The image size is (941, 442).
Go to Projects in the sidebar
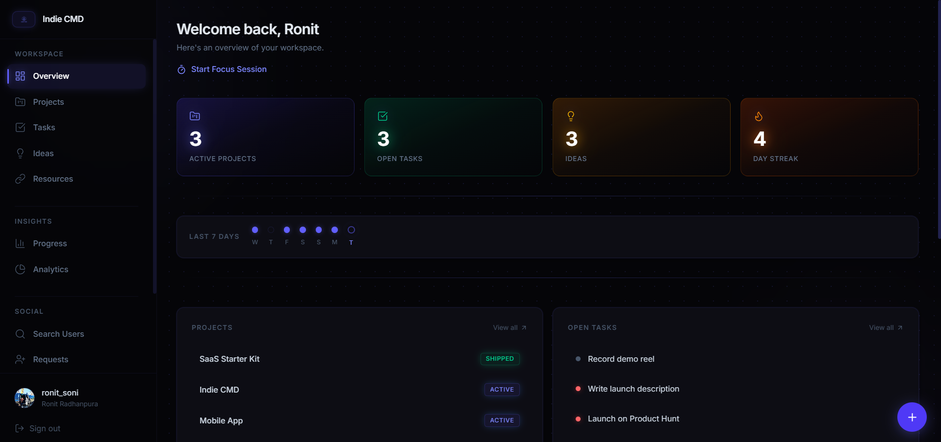coord(76,102)
